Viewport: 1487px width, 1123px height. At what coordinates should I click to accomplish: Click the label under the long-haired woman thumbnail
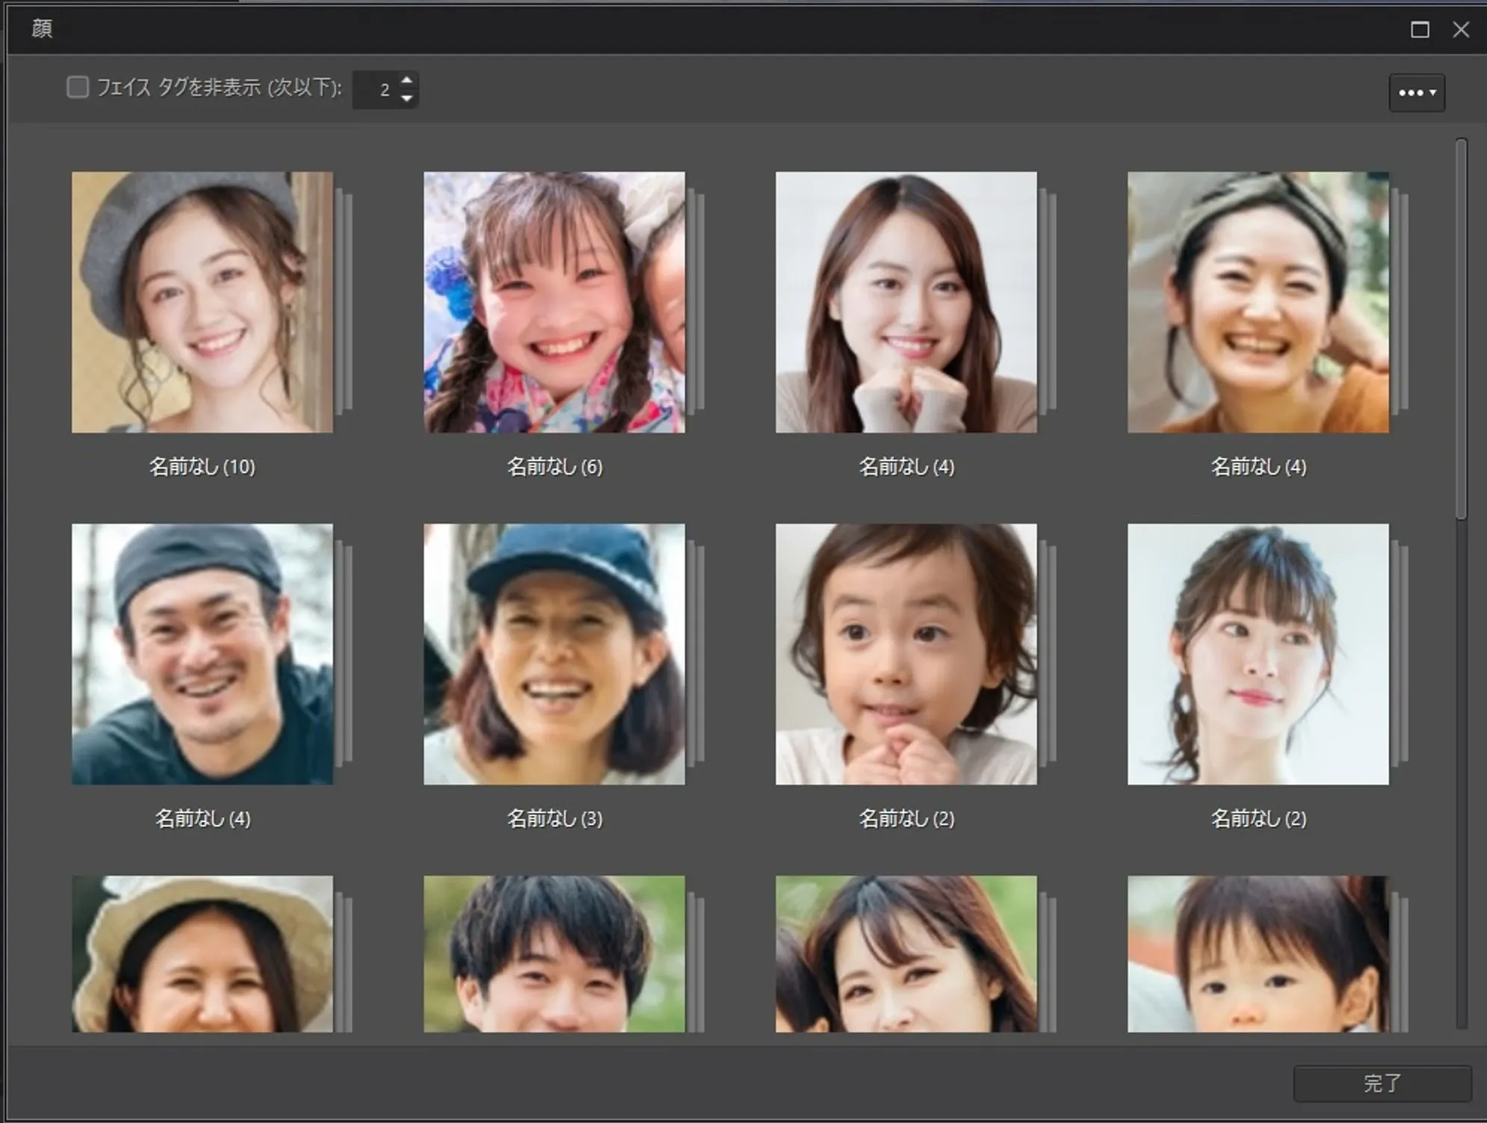pos(906,467)
